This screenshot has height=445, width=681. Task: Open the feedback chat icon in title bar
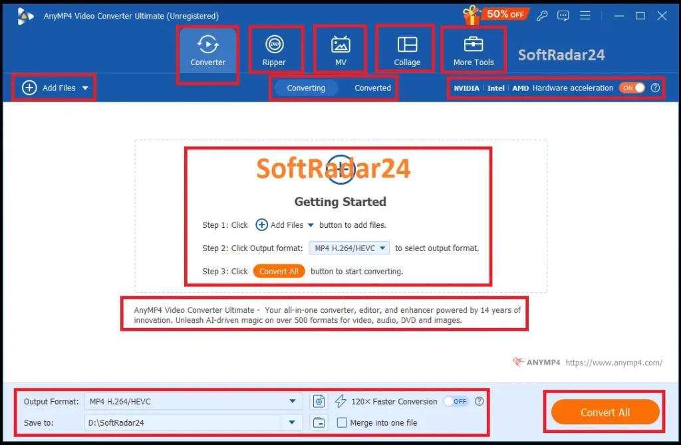pos(563,15)
